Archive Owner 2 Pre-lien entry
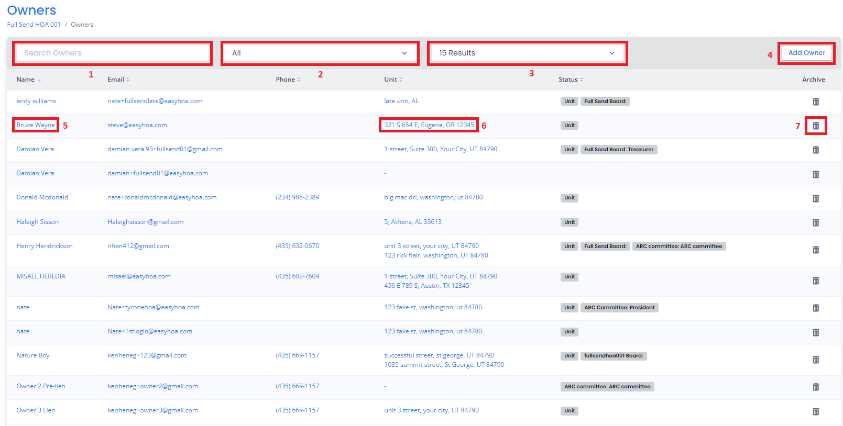Image resolution: width=843 pixels, height=426 pixels. coord(816,387)
